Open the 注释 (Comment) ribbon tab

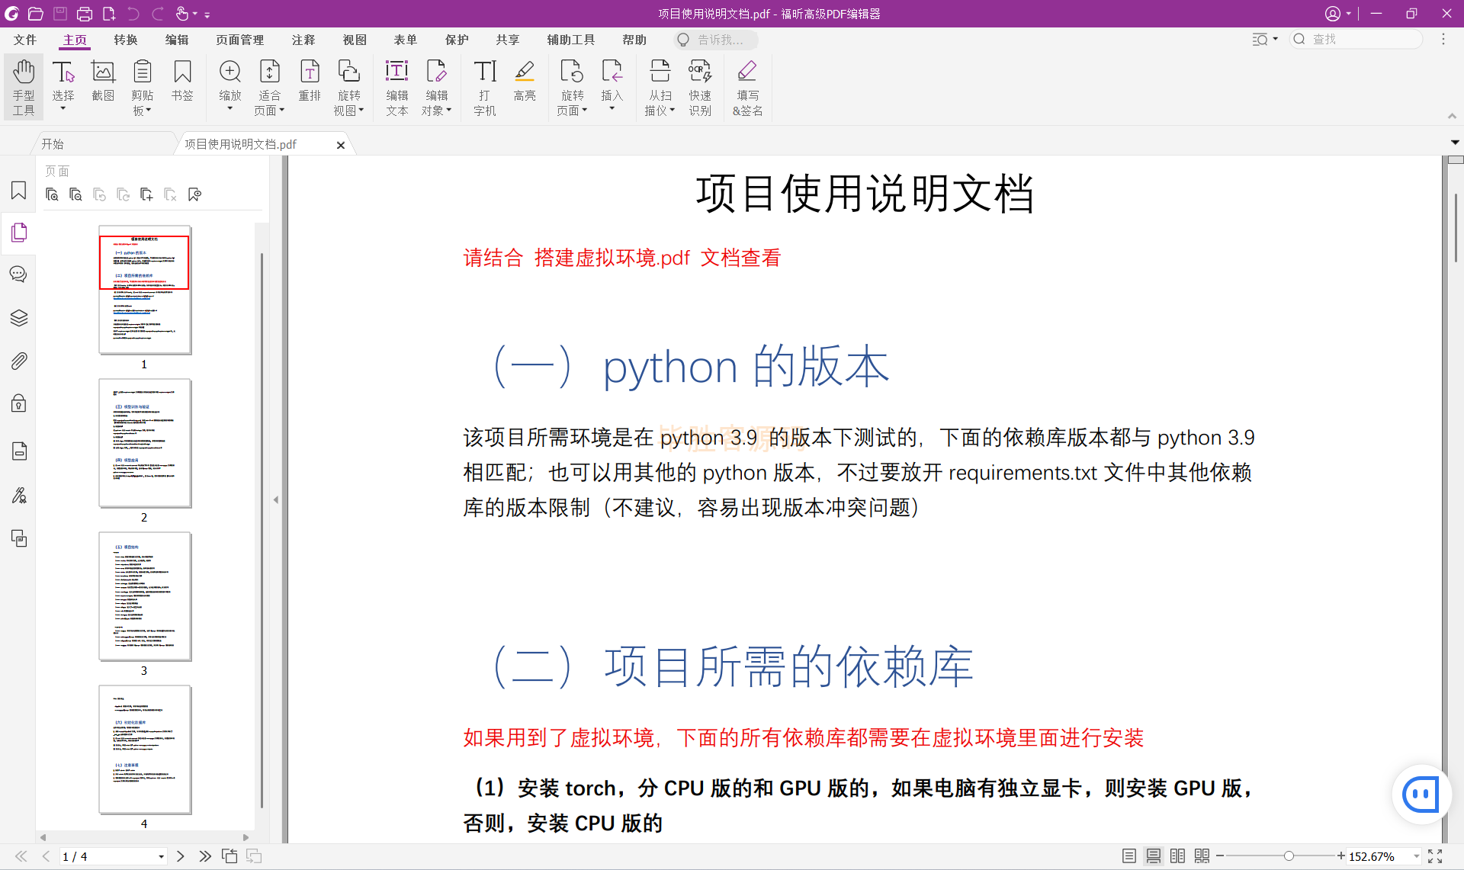click(303, 40)
